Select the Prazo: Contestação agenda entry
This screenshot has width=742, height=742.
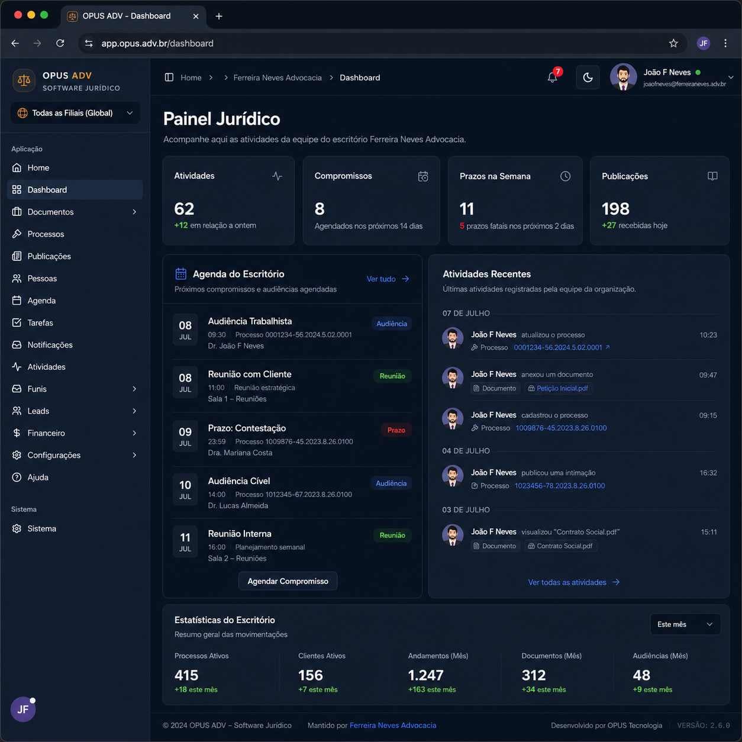[292, 440]
